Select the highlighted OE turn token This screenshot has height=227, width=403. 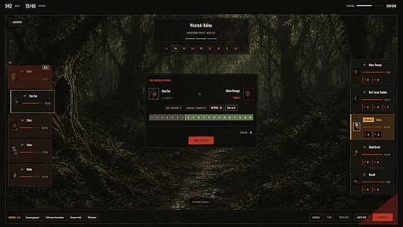pyautogui.click(x=175, y=48)
